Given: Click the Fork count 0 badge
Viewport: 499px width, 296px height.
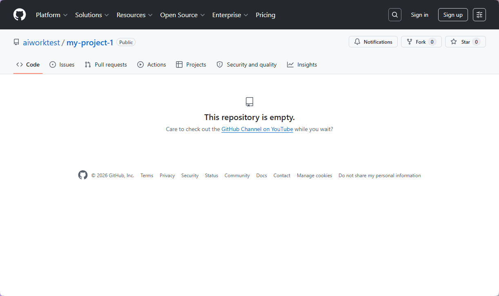Looking at the screenshot, I should pos(432,42).
